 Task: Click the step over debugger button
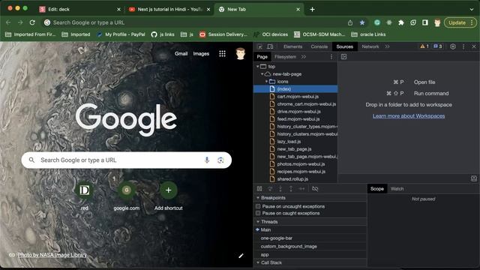click(x=270, y=188)
